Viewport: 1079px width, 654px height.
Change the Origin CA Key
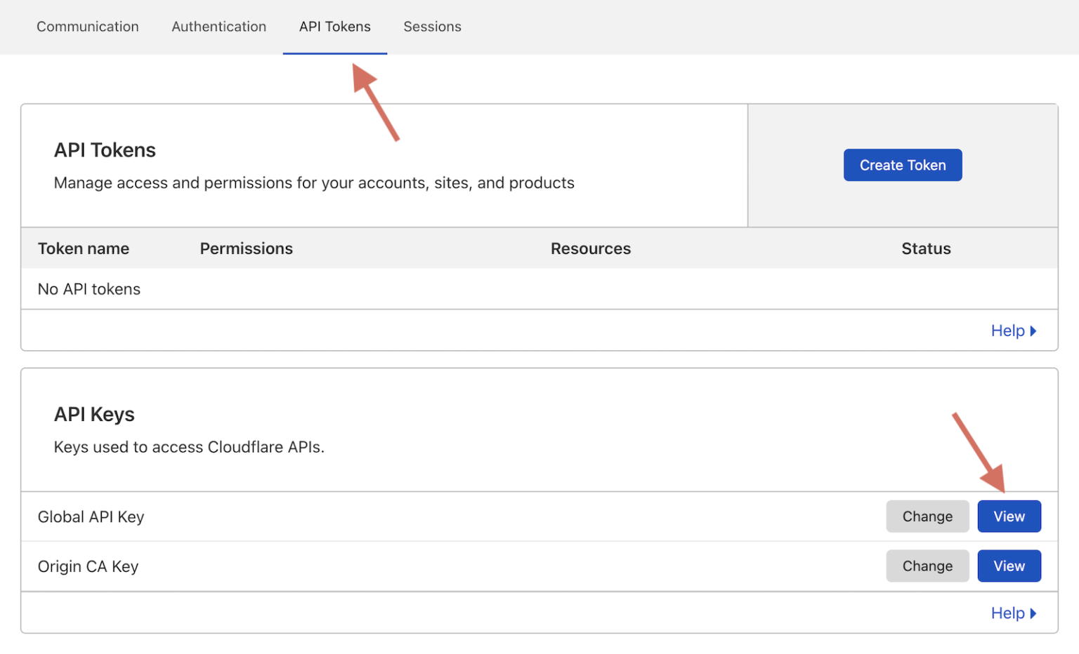click(x=927, y=566)
